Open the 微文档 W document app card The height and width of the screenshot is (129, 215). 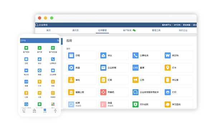(178, 56)
